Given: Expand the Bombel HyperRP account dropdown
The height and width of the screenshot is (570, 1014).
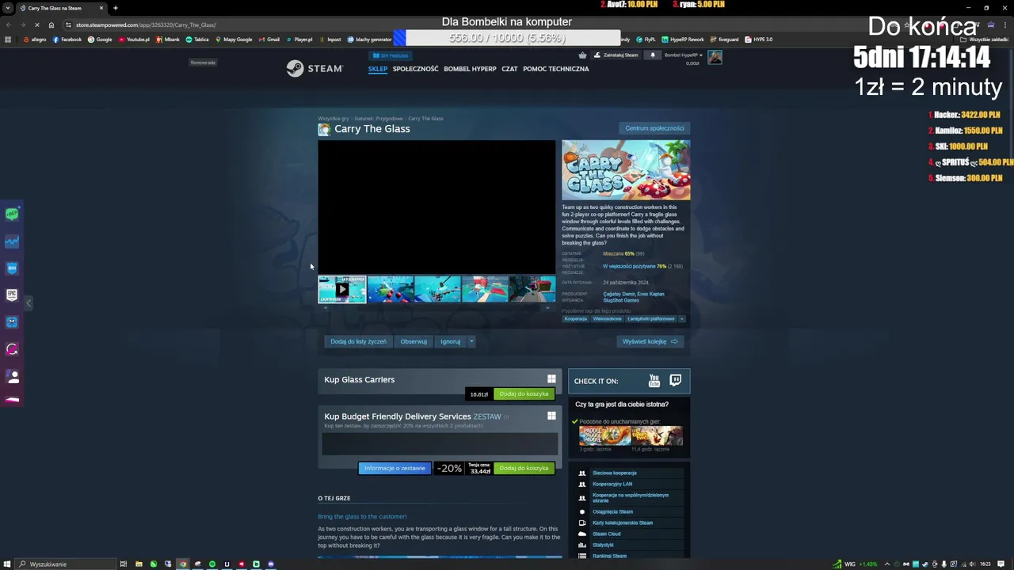Looking at the screenshot, I should [x=683, y=55].
